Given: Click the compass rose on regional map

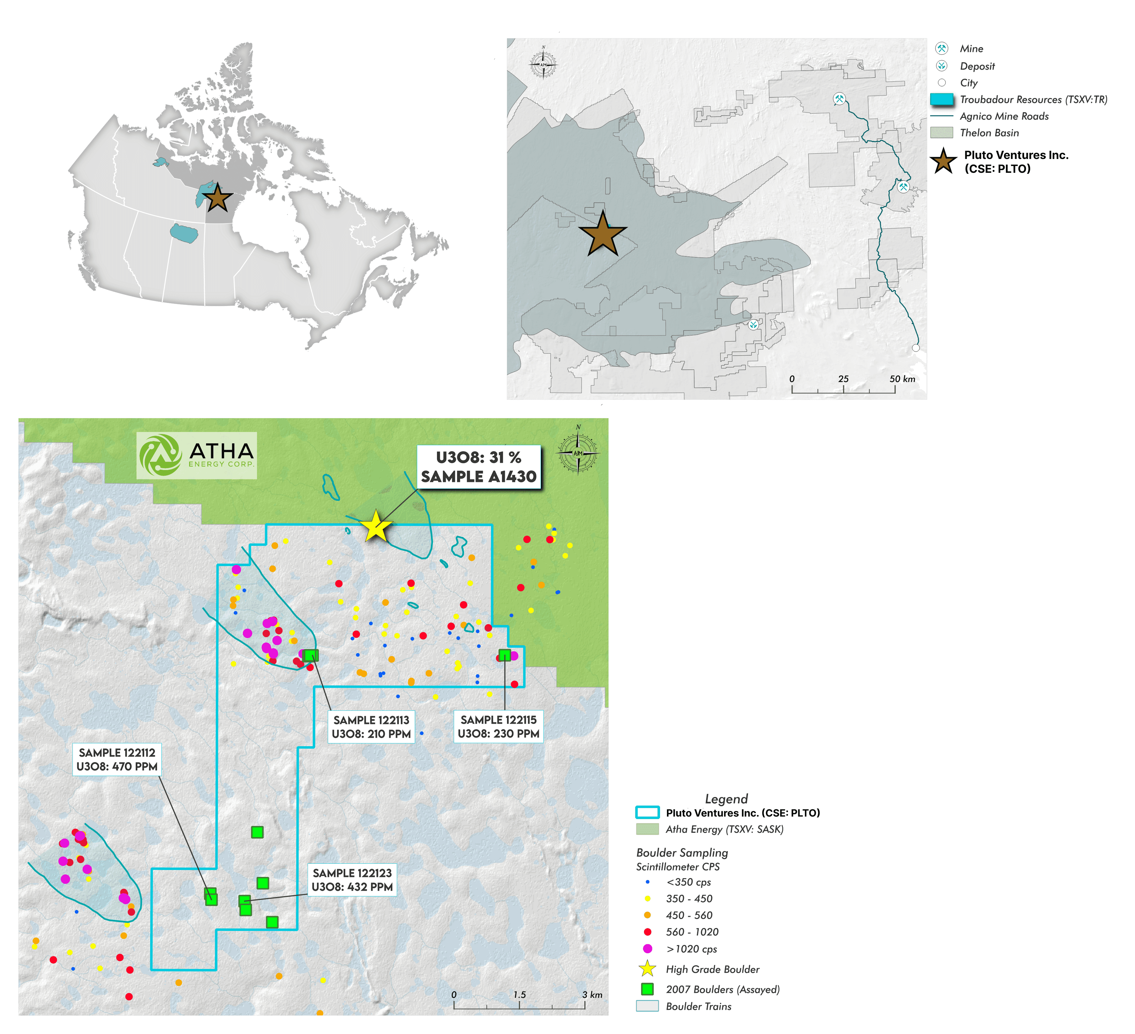Looking at the screenshot, I should click(x=543, y=64).
